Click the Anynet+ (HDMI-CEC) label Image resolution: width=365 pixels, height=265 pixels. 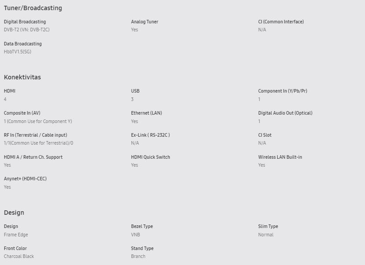coord(25,179)
